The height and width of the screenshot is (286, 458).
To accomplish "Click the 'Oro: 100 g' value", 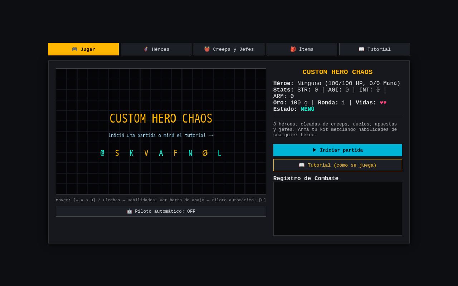I will tap(291, 103).
